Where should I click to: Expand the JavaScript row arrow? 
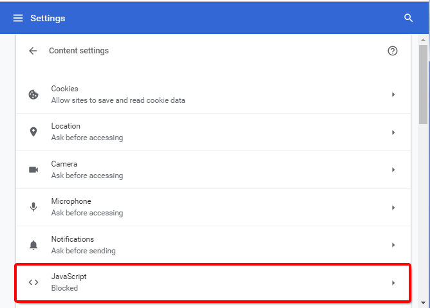click(x=393, y=283)
